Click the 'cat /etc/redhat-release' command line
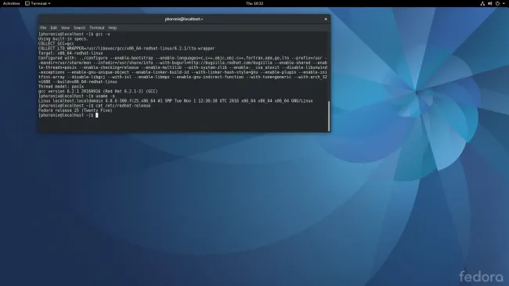 pos(94,106)
